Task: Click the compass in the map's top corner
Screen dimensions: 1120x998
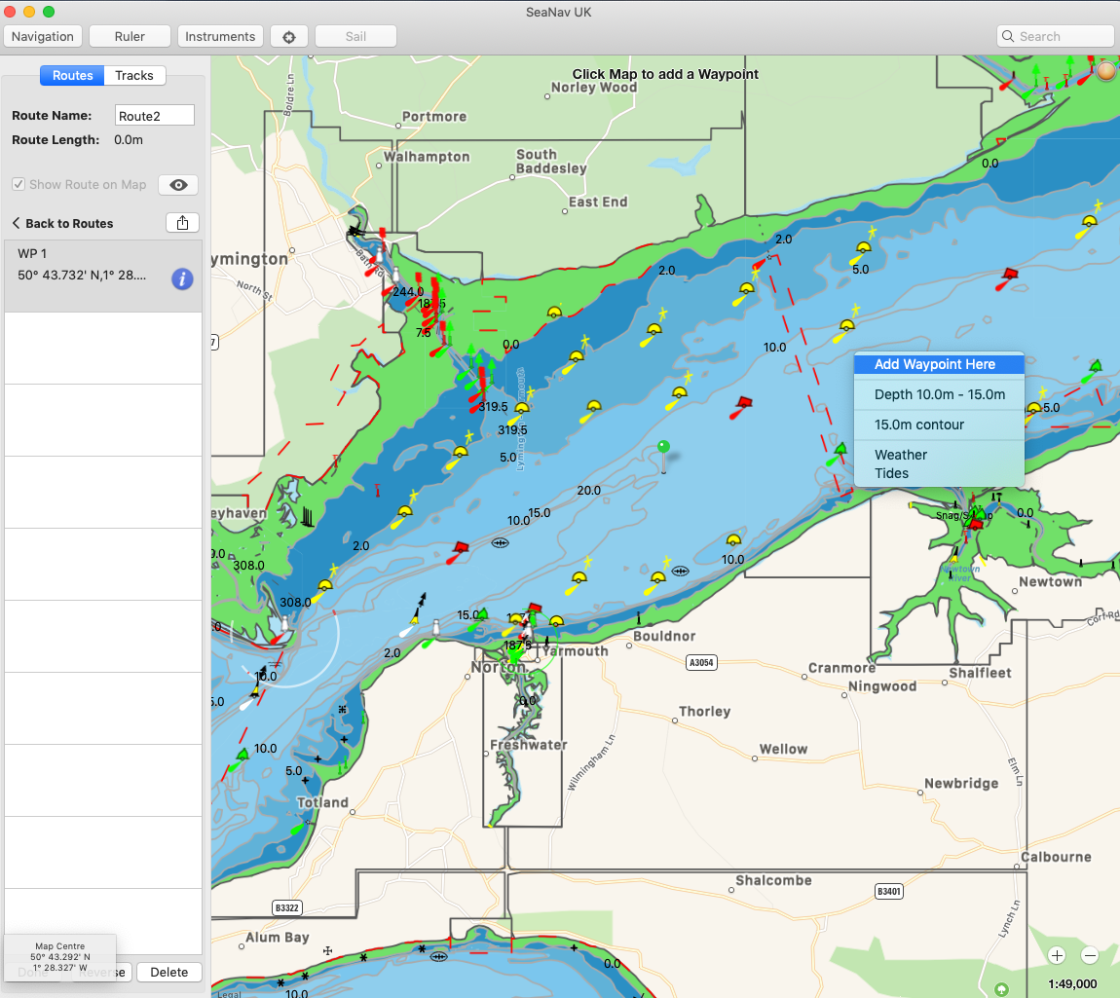Action: tap(1105, 70)
